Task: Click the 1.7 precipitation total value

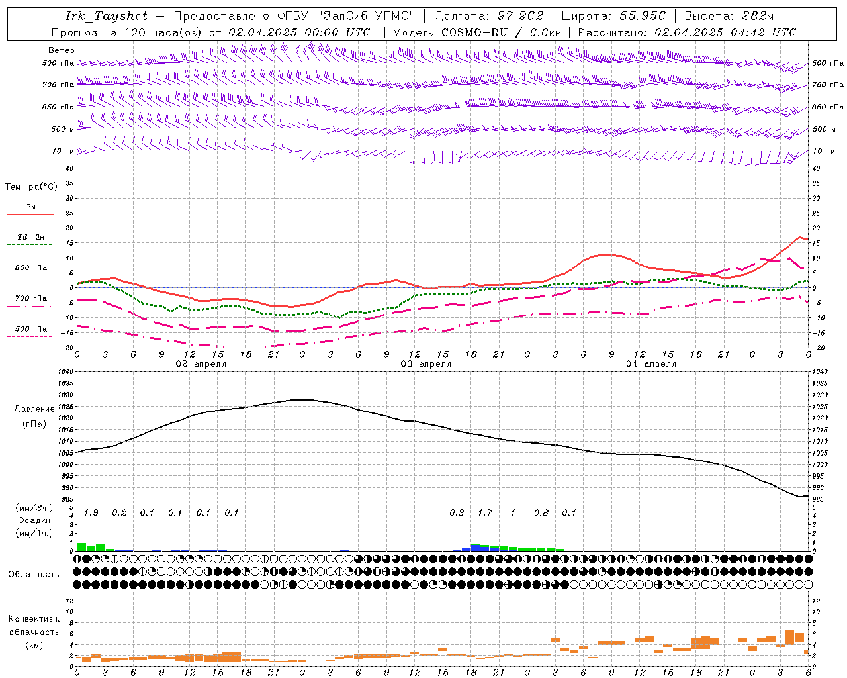Action: tap(485, 512)
